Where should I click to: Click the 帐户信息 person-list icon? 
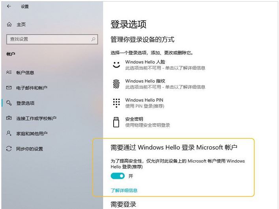pos(9,72)
